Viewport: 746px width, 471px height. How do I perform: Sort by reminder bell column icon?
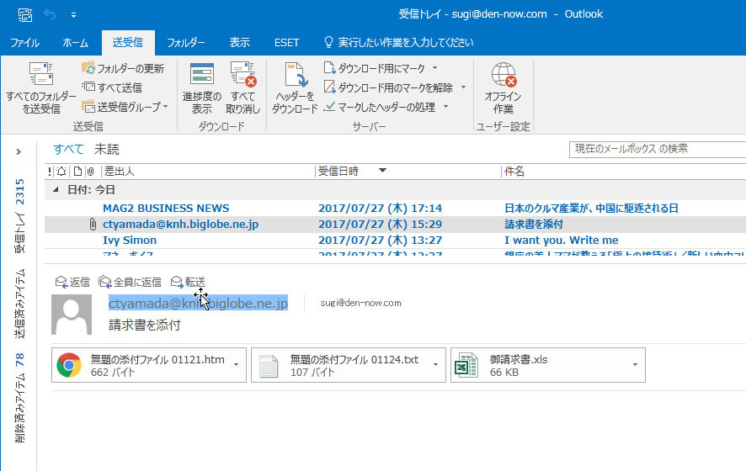[x=61, y=172]
